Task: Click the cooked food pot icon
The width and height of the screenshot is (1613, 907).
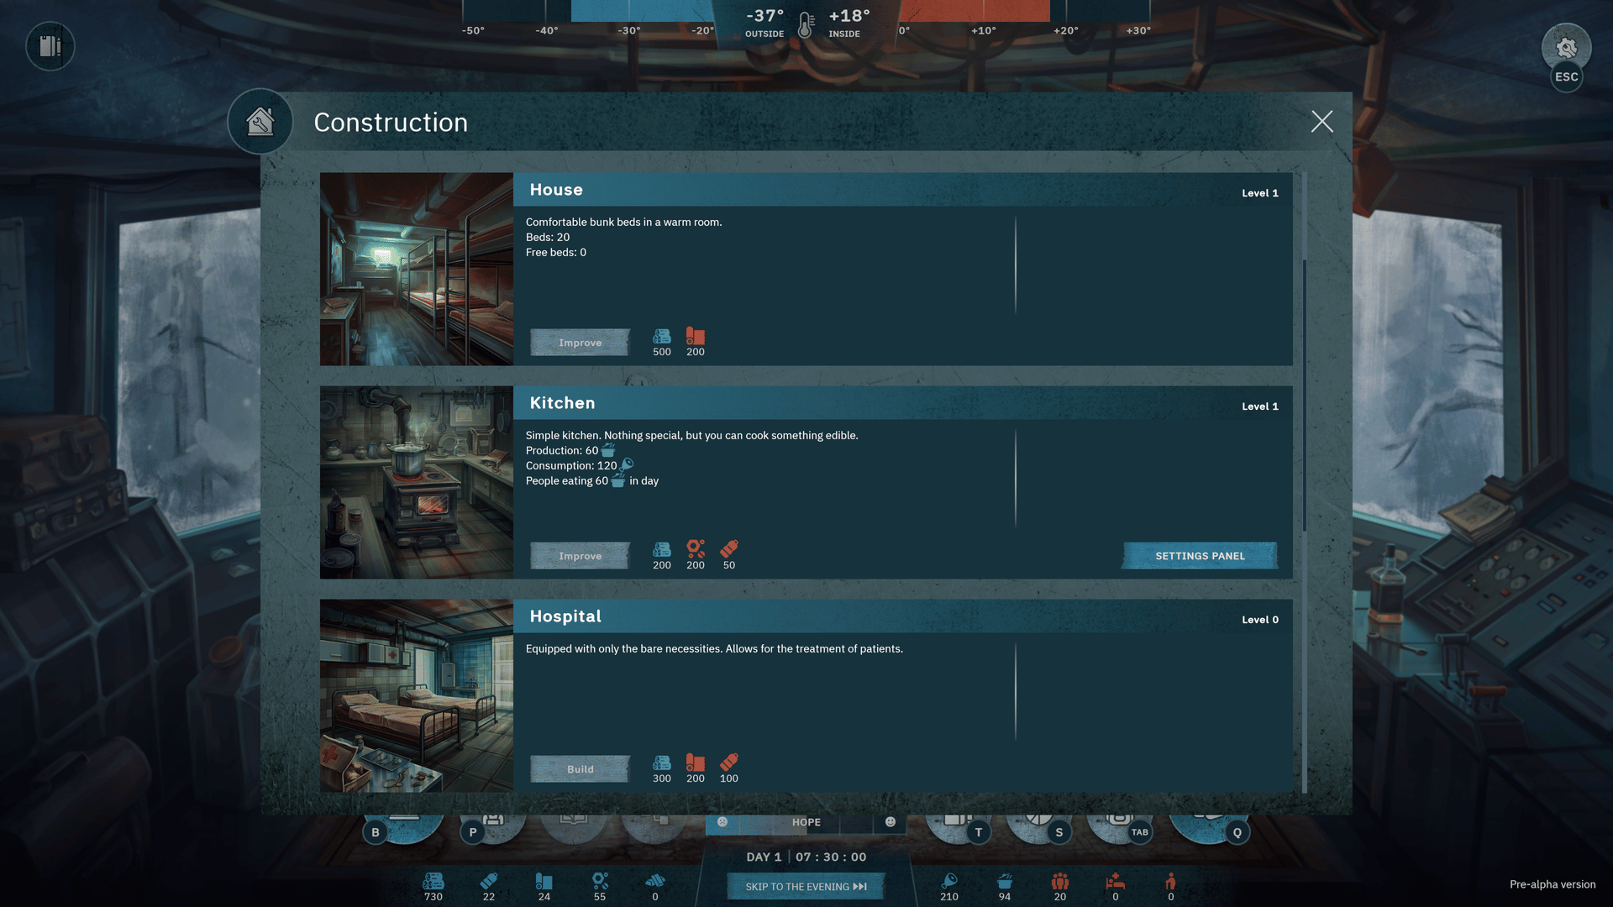Action: [x=1005, y=881]
